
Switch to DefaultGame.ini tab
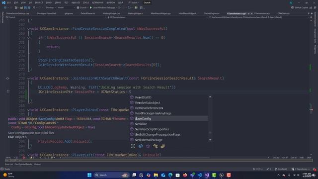[x=87, y=13]
